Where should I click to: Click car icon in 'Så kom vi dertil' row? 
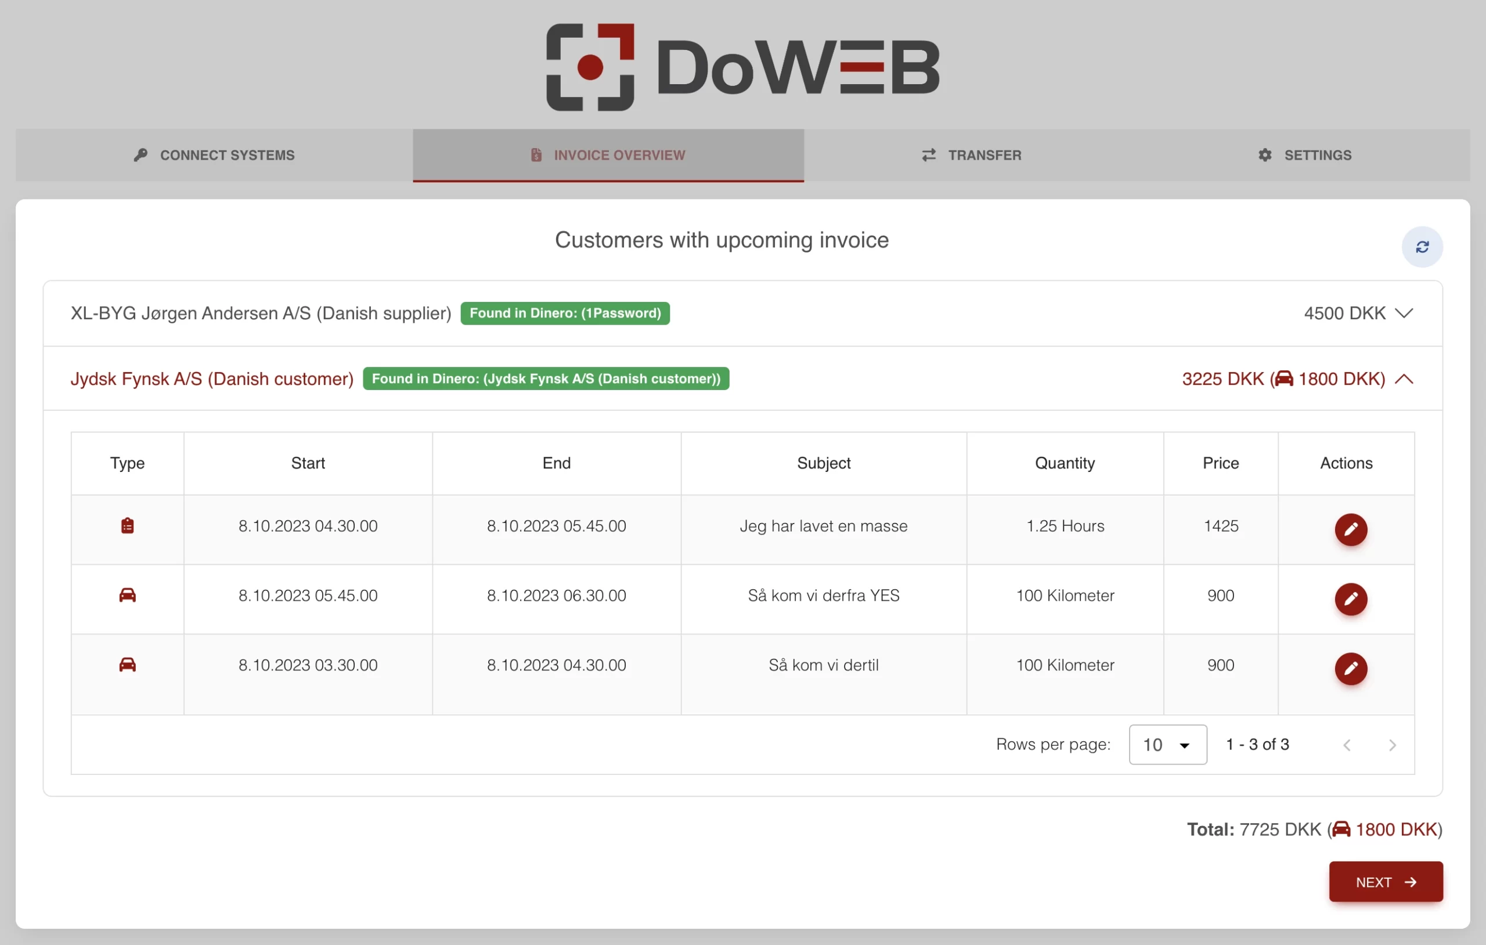(127, 665)
